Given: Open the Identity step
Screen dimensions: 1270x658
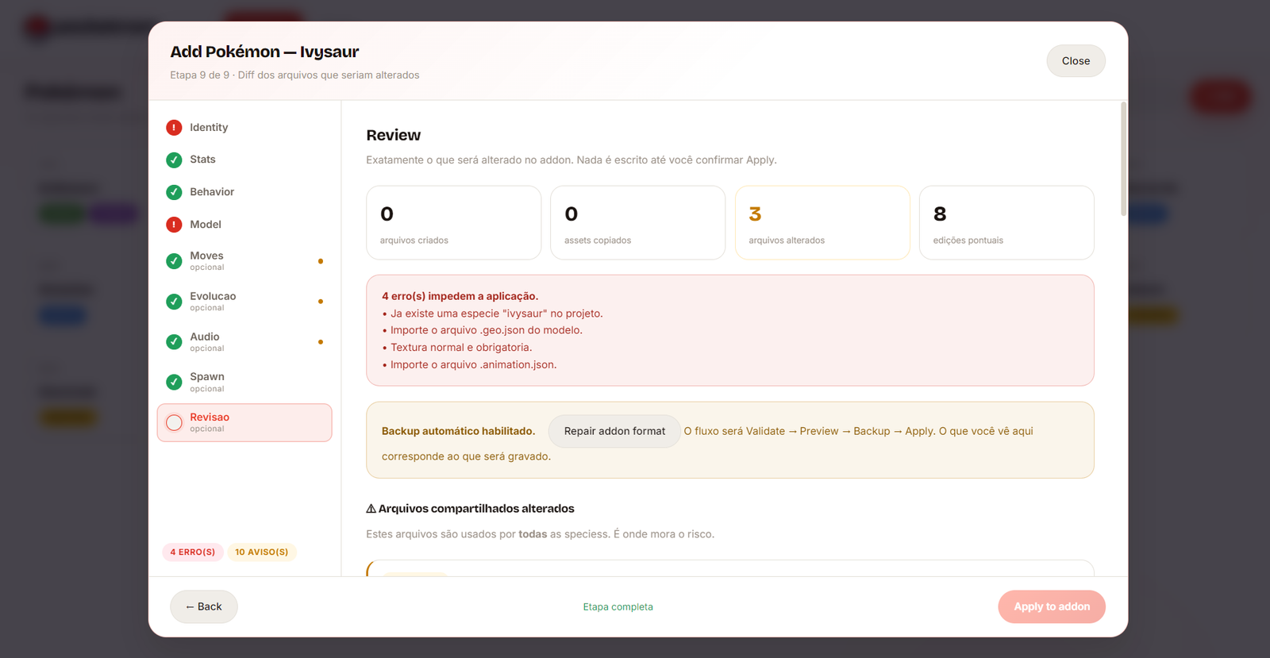Looking at the screenshot, I should pos(244,128).
